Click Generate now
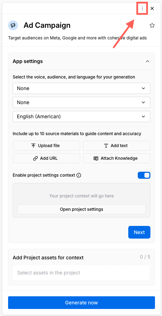 (81, 303)
